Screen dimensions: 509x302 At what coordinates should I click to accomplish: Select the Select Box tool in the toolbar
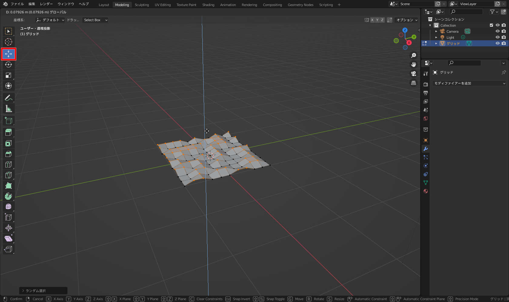(x=8, y=31)
